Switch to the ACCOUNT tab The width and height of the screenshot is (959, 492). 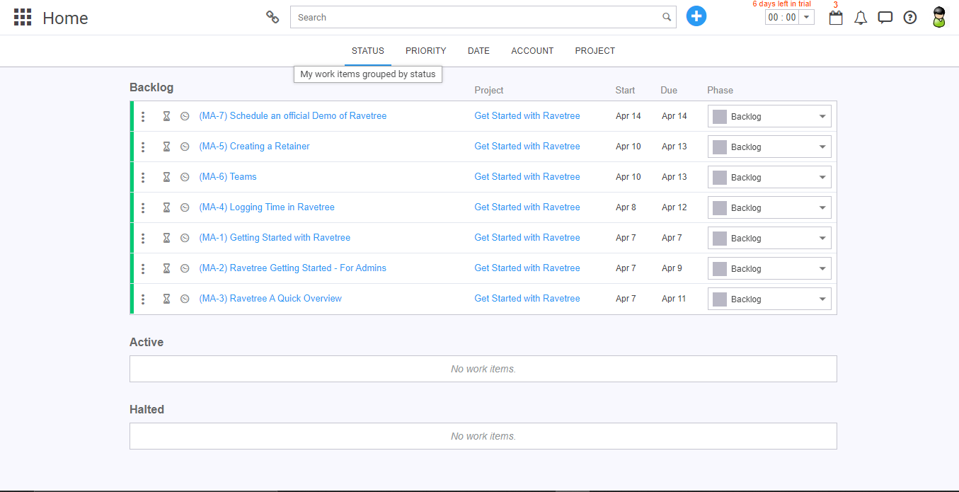click(532, 51)
